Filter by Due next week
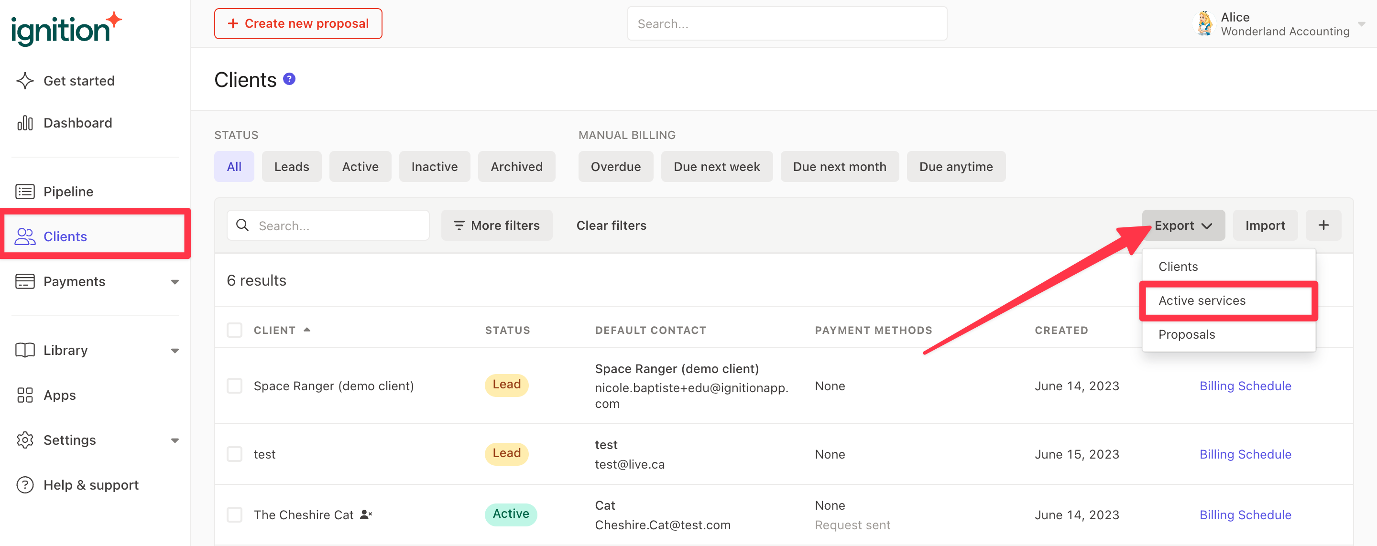 716,167
